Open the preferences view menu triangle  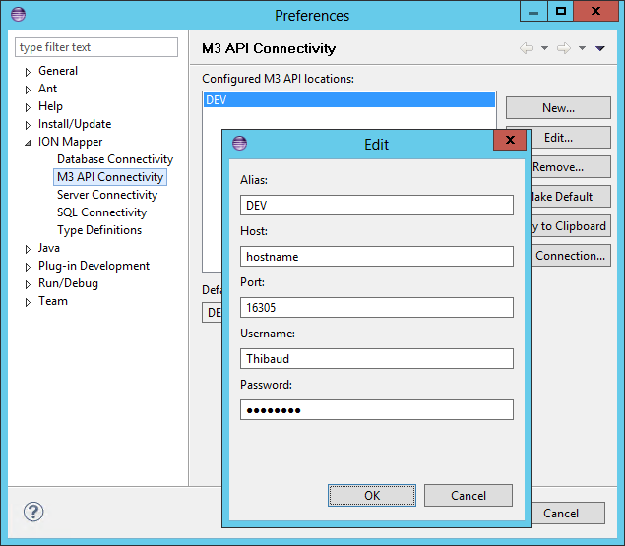tap(600, 48)
